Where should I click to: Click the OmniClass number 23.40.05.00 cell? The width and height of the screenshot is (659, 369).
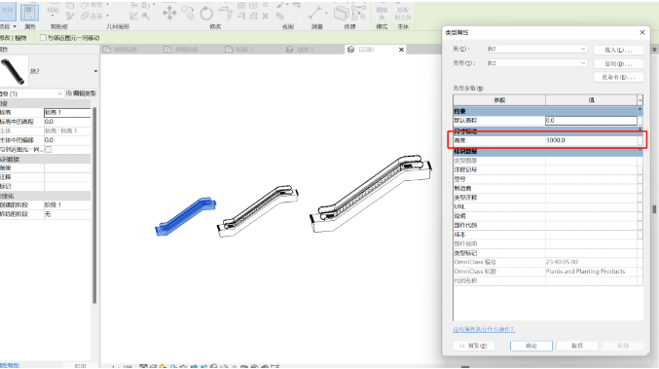click(591, 262)
